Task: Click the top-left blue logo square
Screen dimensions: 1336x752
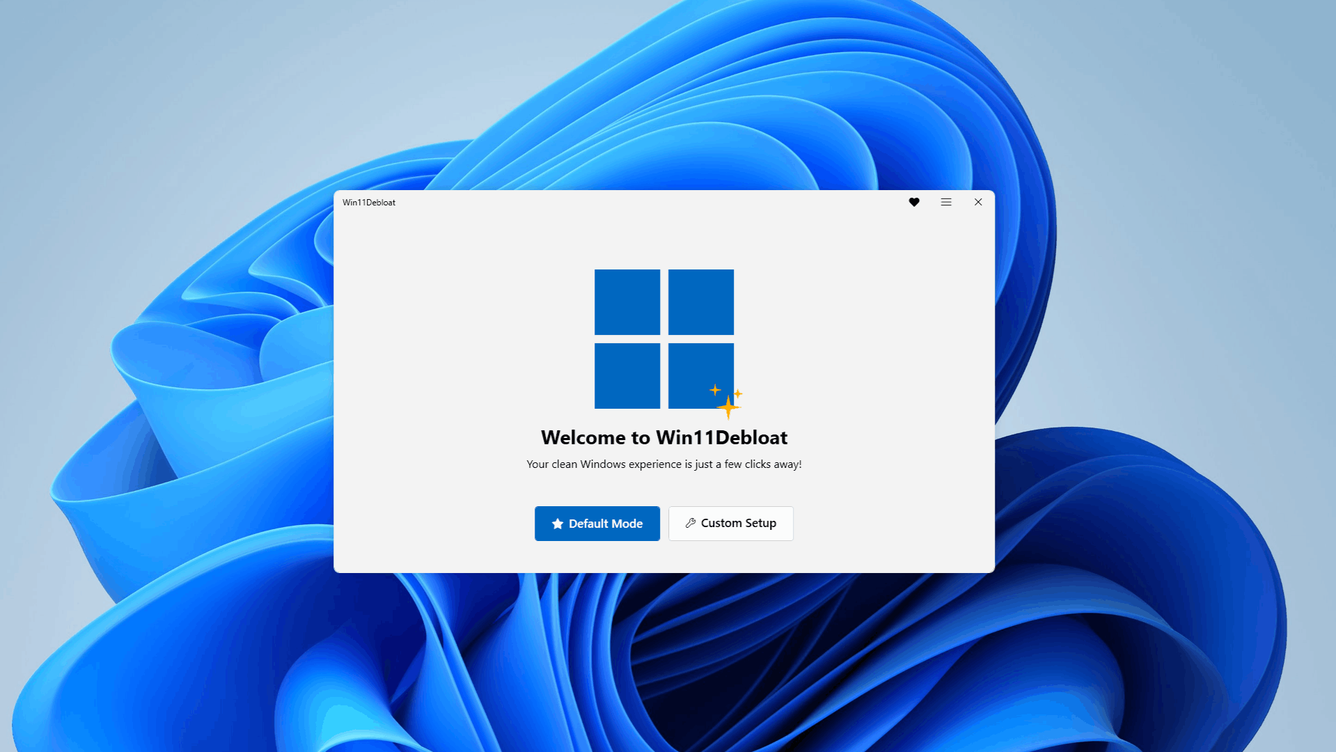Action: (627, 301)
